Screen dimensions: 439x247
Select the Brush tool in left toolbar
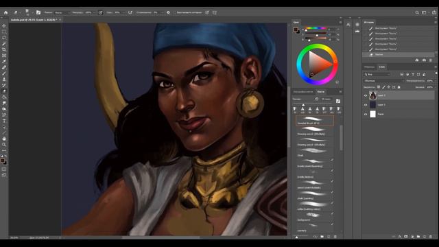click(x=4, y=73)
